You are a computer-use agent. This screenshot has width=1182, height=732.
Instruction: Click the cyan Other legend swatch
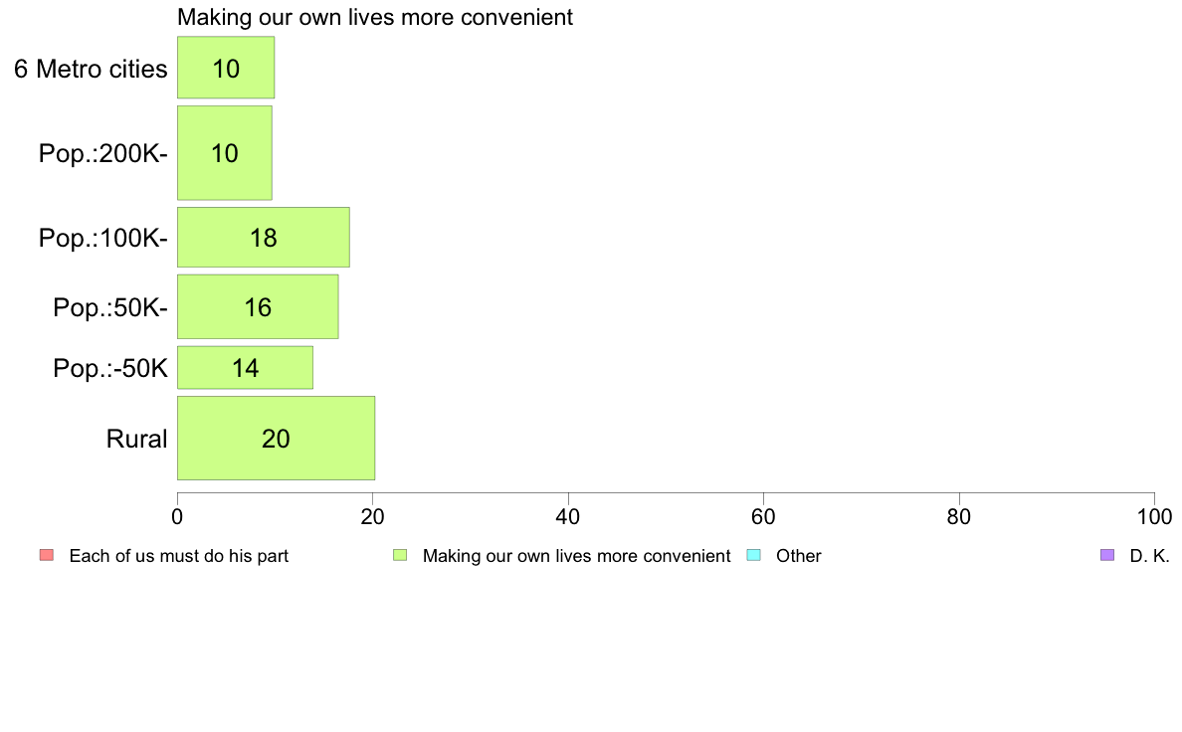tap(753, 556)
